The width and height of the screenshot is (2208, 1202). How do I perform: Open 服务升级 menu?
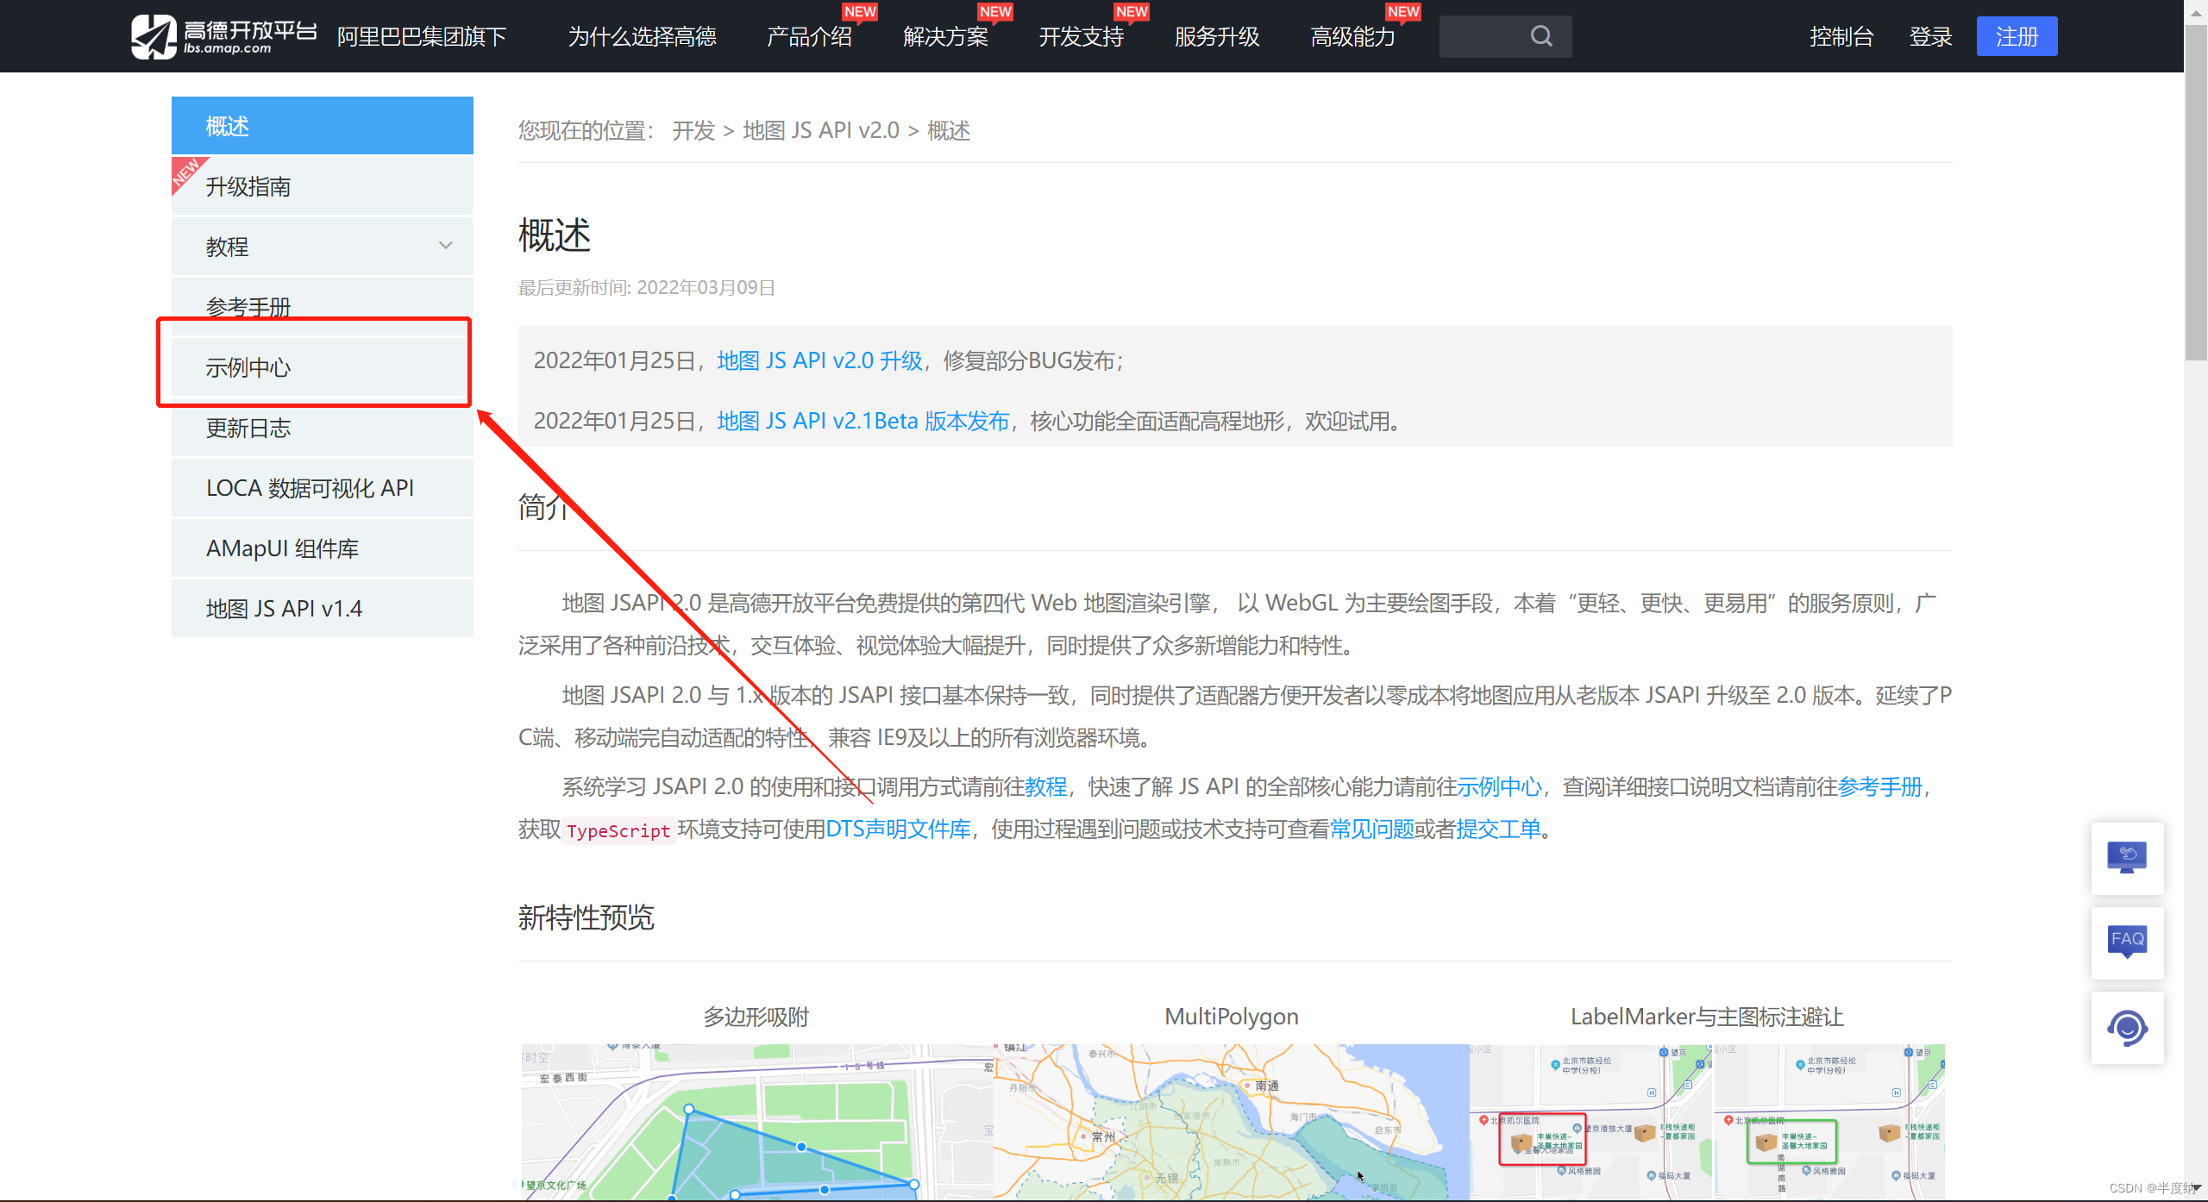[1217, 36]
